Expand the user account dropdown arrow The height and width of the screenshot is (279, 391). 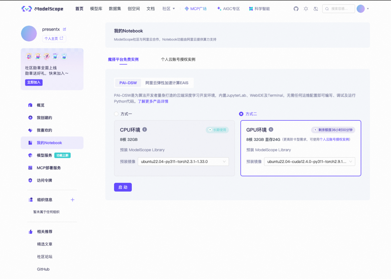pos(368,9)
